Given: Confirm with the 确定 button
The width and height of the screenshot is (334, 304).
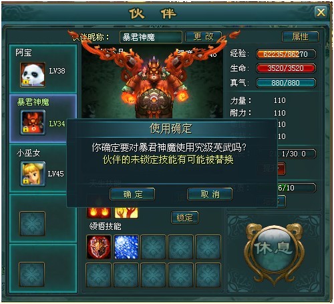Looking at the screenshot, I should pos(132,194).
